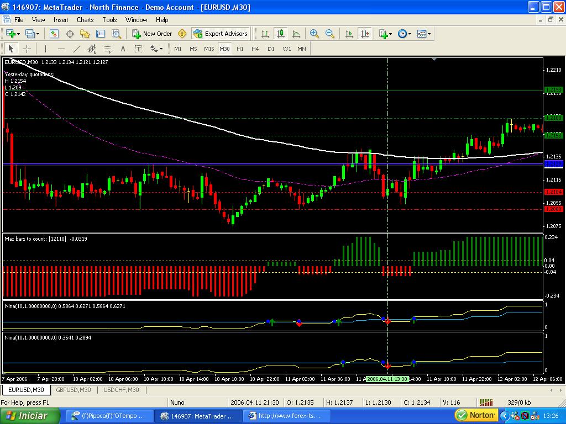This screenshot has width=566, height=424.
Task: Zoom out of the chart
Action: pos(330,34)
